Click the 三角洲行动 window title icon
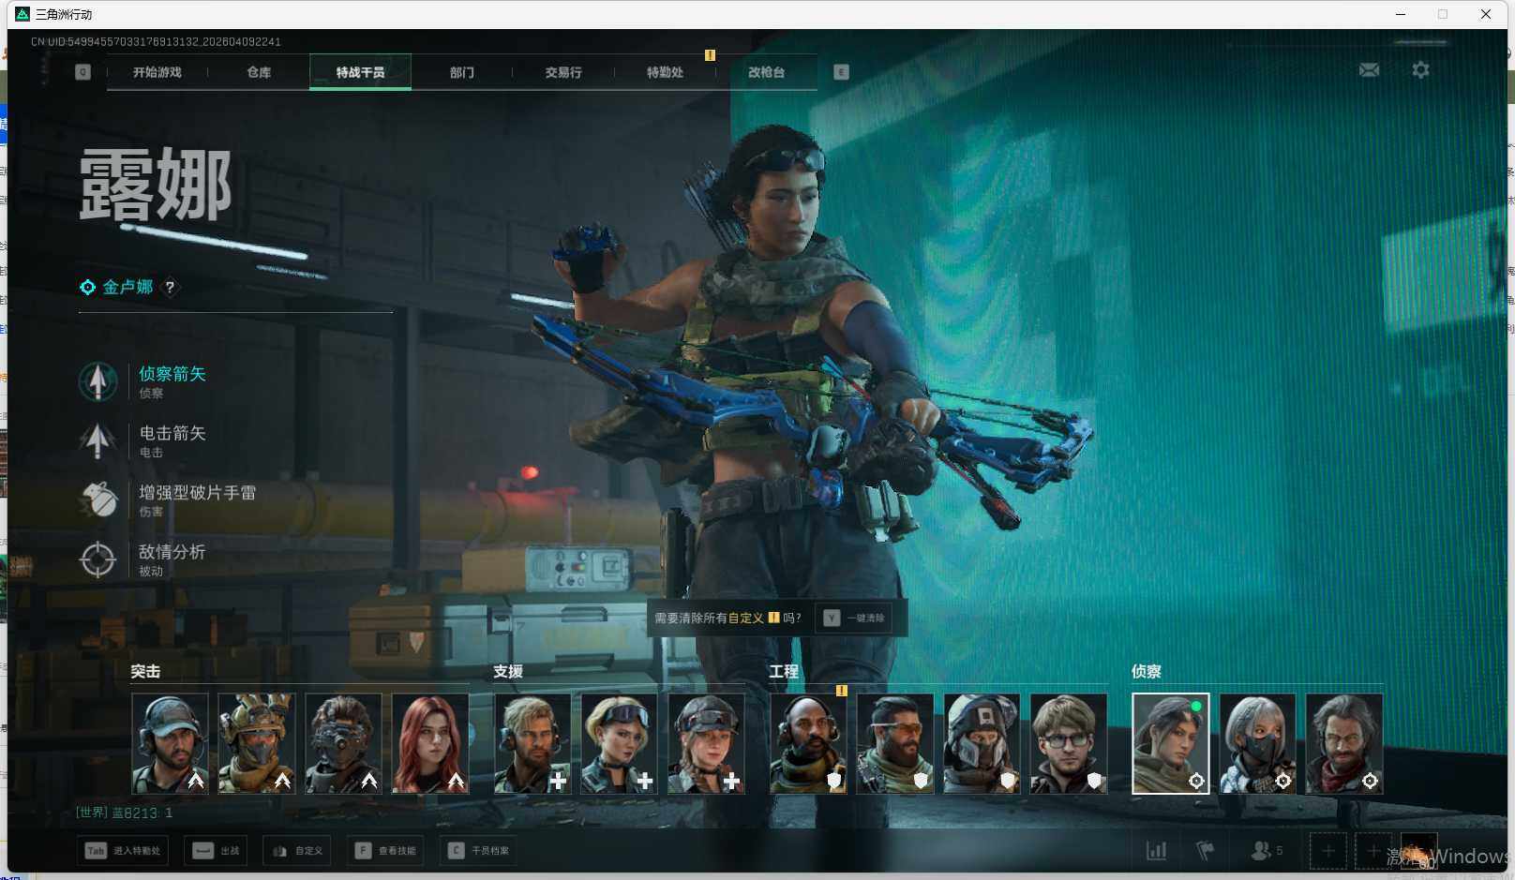 click(x=22, y=14)
